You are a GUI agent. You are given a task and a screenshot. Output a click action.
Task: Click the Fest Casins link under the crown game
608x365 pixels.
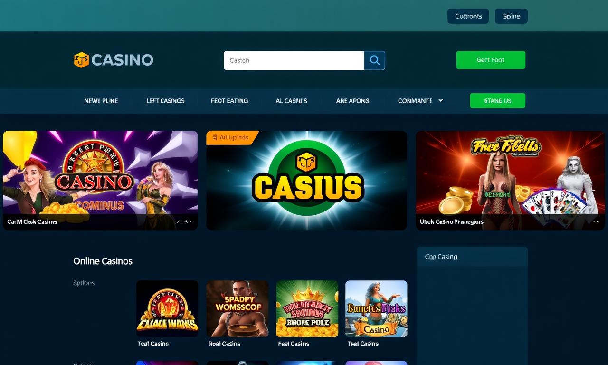tap(294, 344)
